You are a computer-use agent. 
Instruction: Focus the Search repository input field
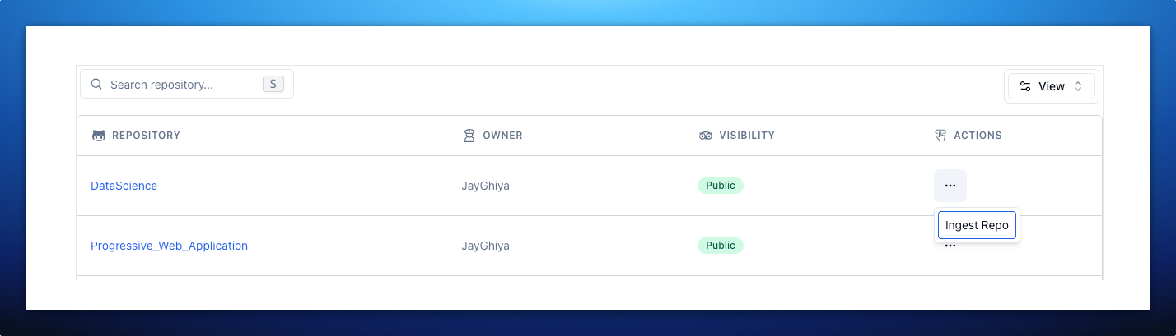click(187, 84)
